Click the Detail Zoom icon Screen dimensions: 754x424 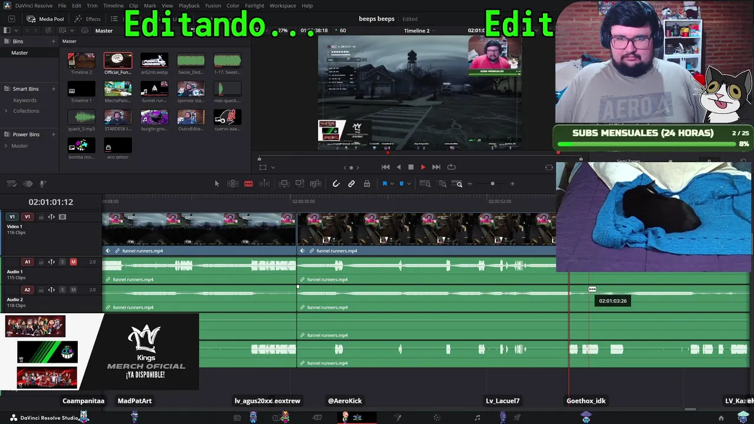tap(442, 184)
